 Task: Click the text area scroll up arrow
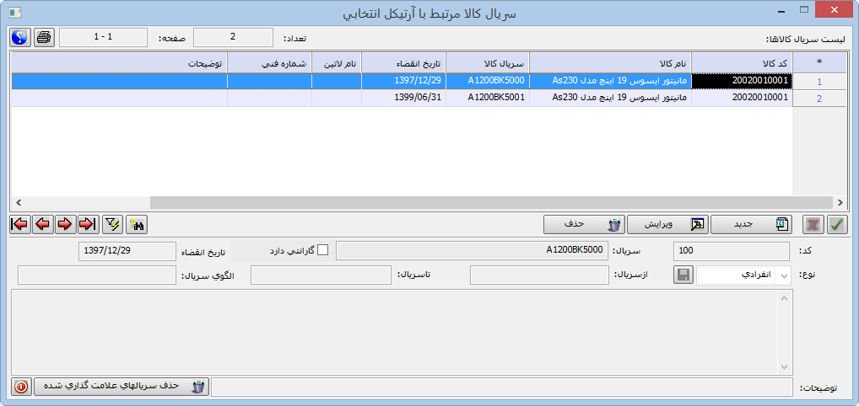[x=783, y=298]
